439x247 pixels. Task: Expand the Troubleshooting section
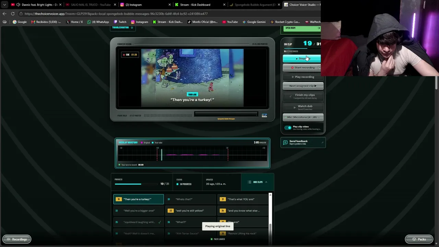(x=122, y=27)
